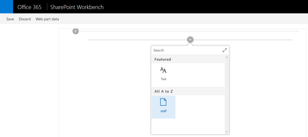Focus the web part Search box

(186, 50)
